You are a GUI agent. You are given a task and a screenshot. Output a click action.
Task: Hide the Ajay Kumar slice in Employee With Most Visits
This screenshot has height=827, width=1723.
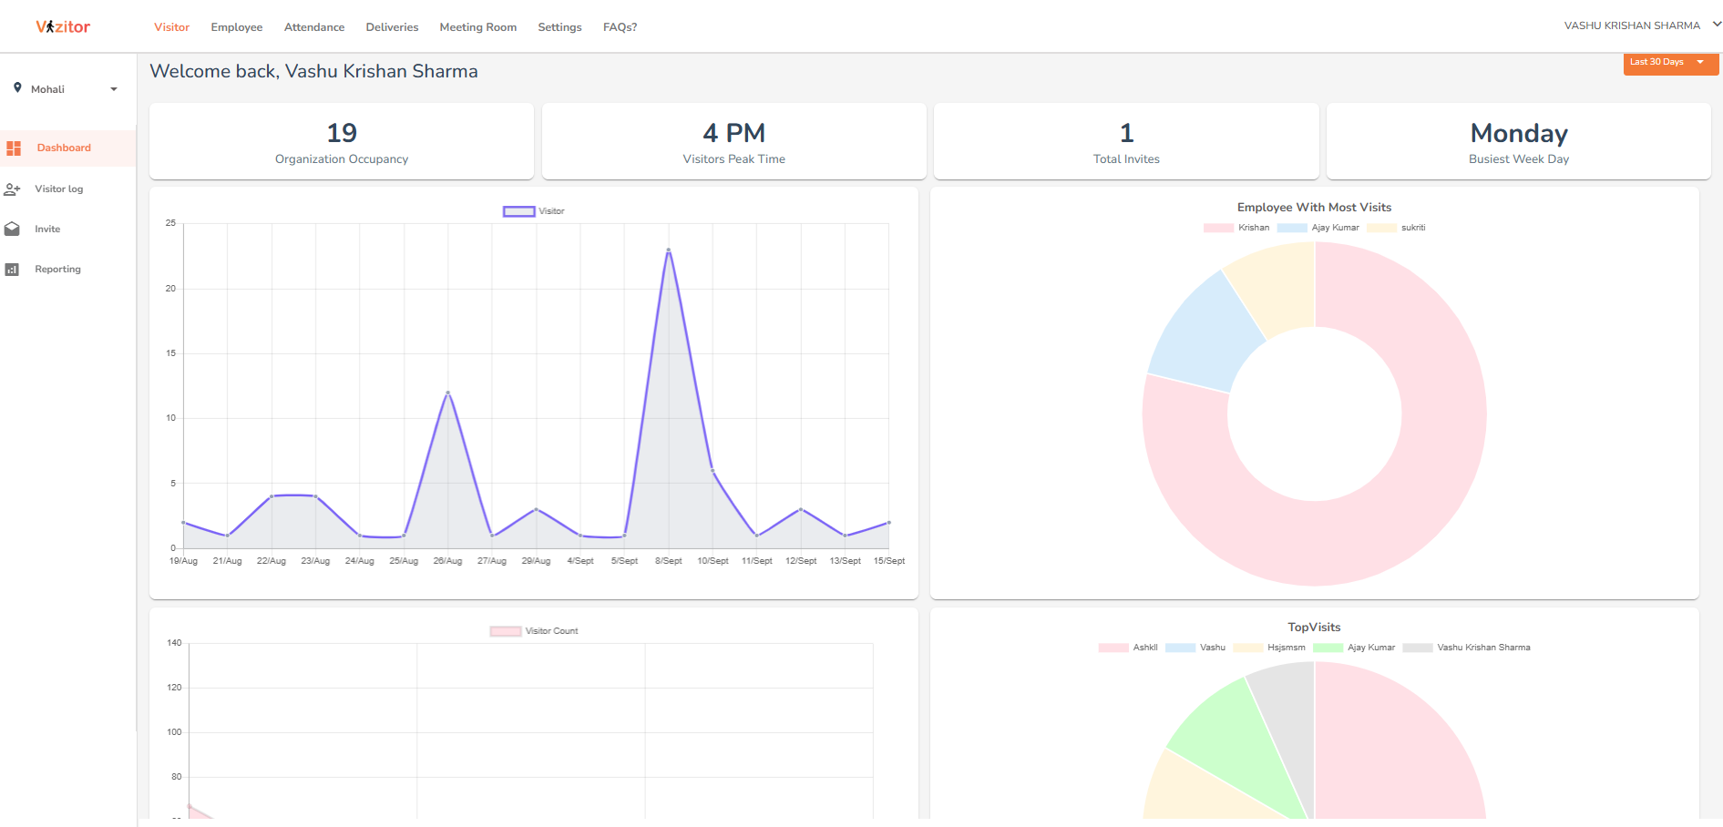pyautogui.click(x=1318, y=228)
